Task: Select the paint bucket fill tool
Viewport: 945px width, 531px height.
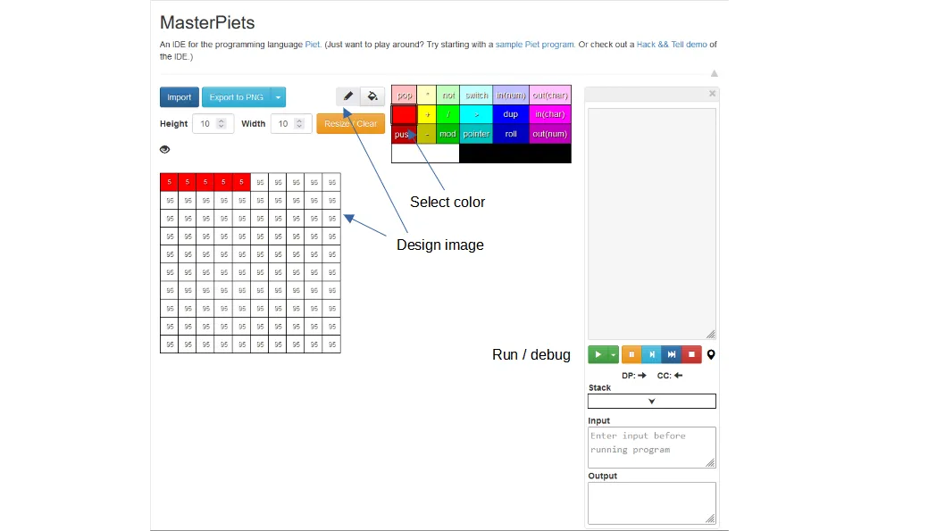Action: coord(372,96)
